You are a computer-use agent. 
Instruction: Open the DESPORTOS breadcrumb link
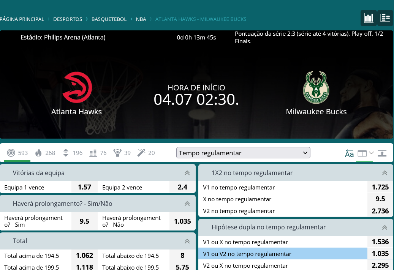(68, 19)
